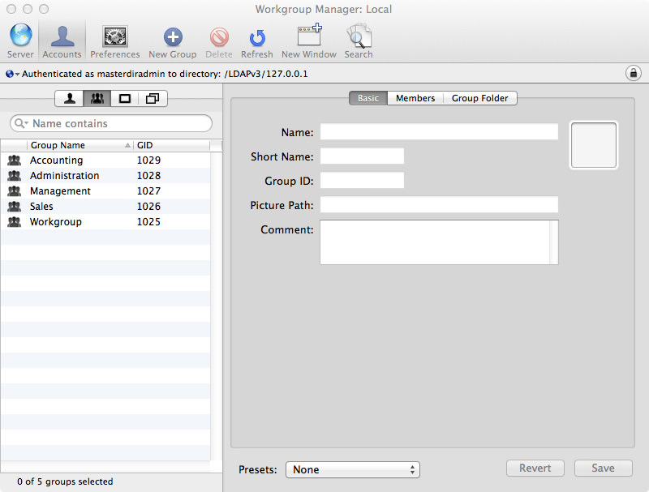The height and width of the screenshot is (492, 649).
Task: Select the Management group row
Action: coord(105,190)
